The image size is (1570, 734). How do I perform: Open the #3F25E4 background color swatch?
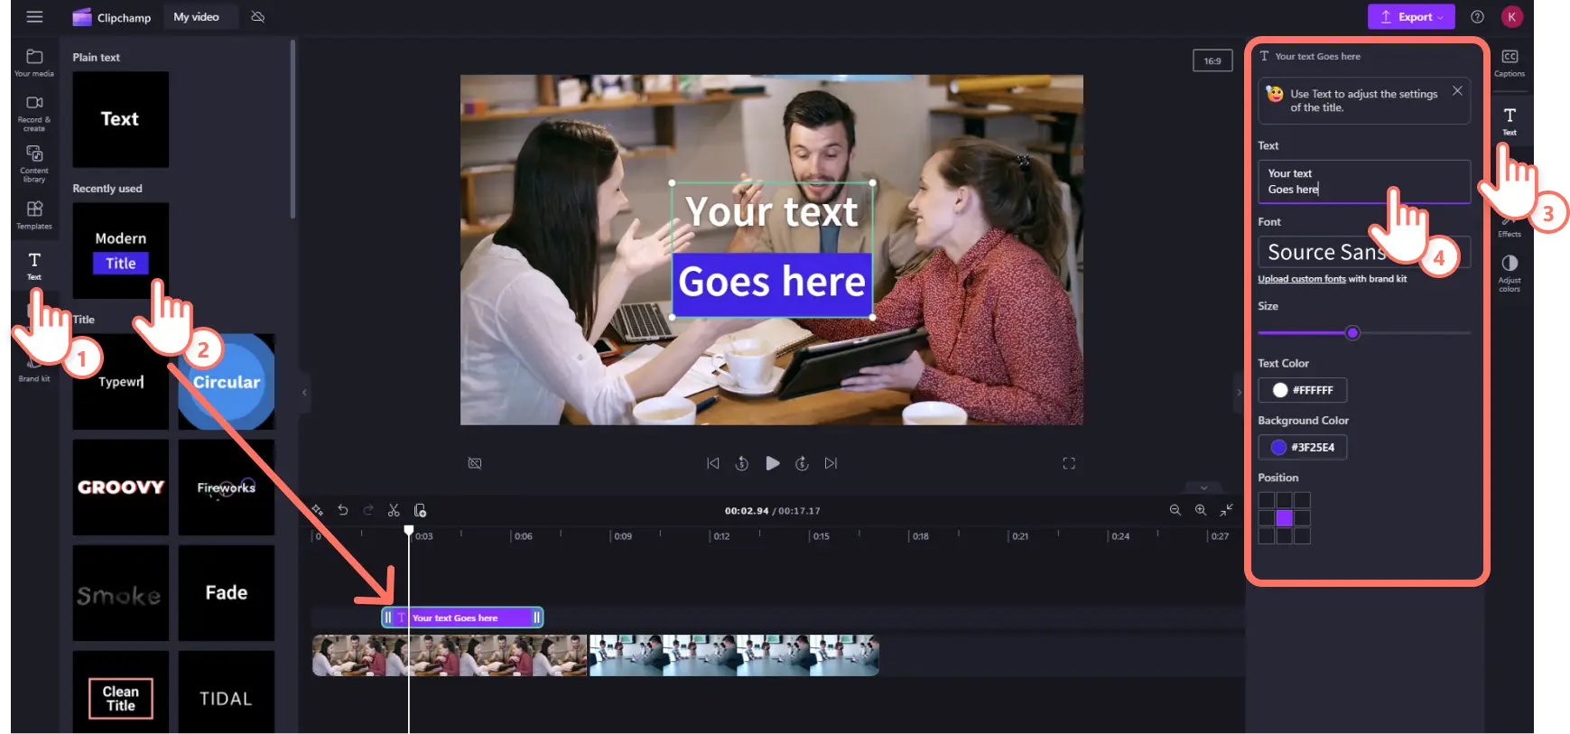pos(1302,447)
